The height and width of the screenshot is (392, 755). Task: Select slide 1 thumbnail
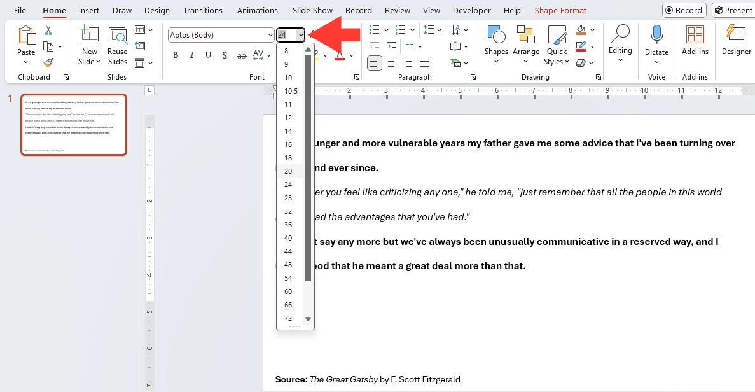tap(74, 125)
